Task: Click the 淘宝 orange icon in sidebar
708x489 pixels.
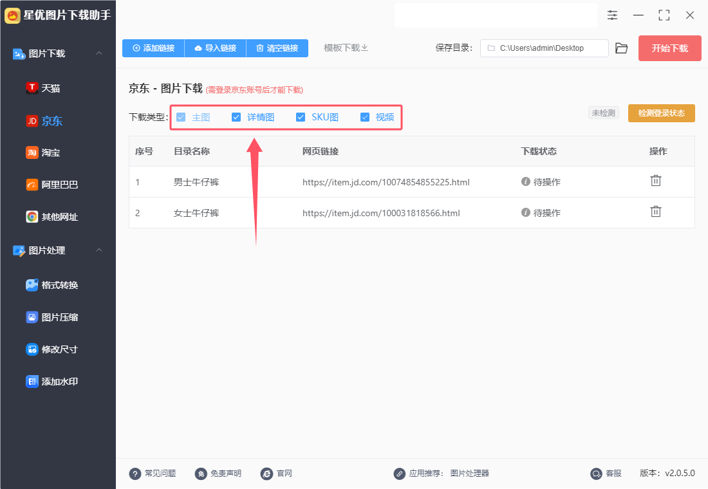Action: (x=32, y=152)
